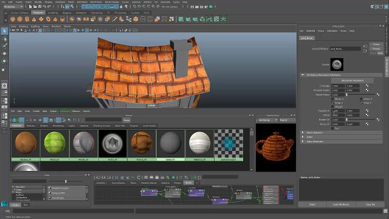
Task: Click the Save Scene icon in status line
Action: (40, 7)
